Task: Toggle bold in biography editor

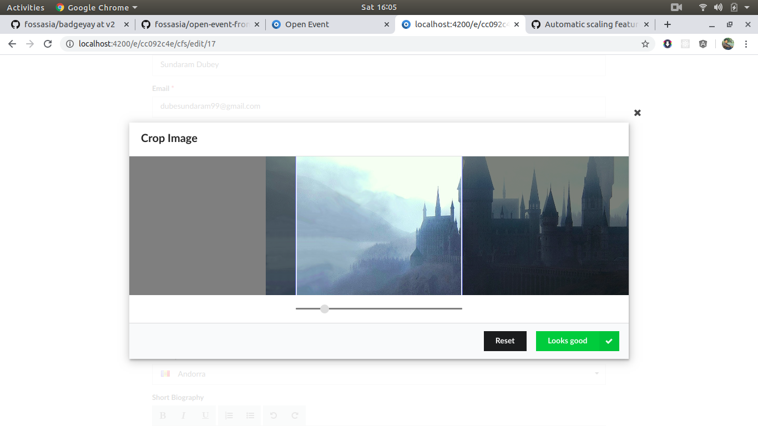Action: 163,415
